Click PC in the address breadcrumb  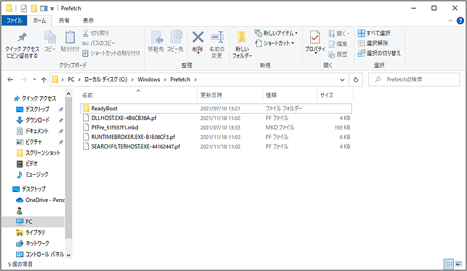tap(71, 80)
